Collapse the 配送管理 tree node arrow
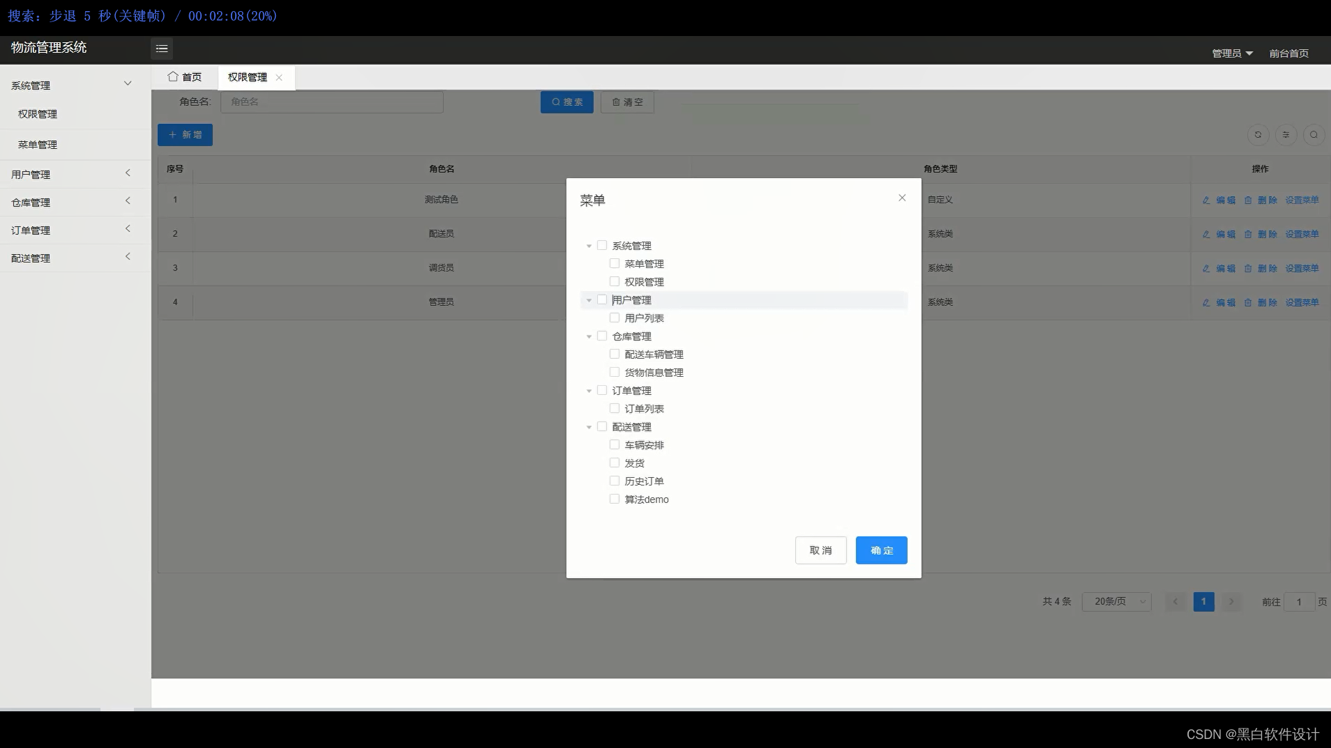1331x748 pixels. pyautogui.click(x=589, y=427)
